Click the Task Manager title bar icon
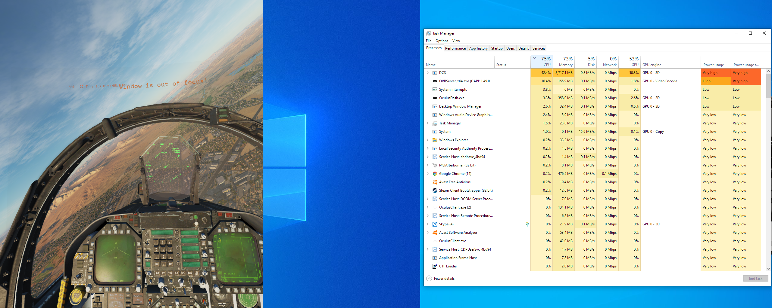Viewport: 772px width, 308px height. click(428, 33)
